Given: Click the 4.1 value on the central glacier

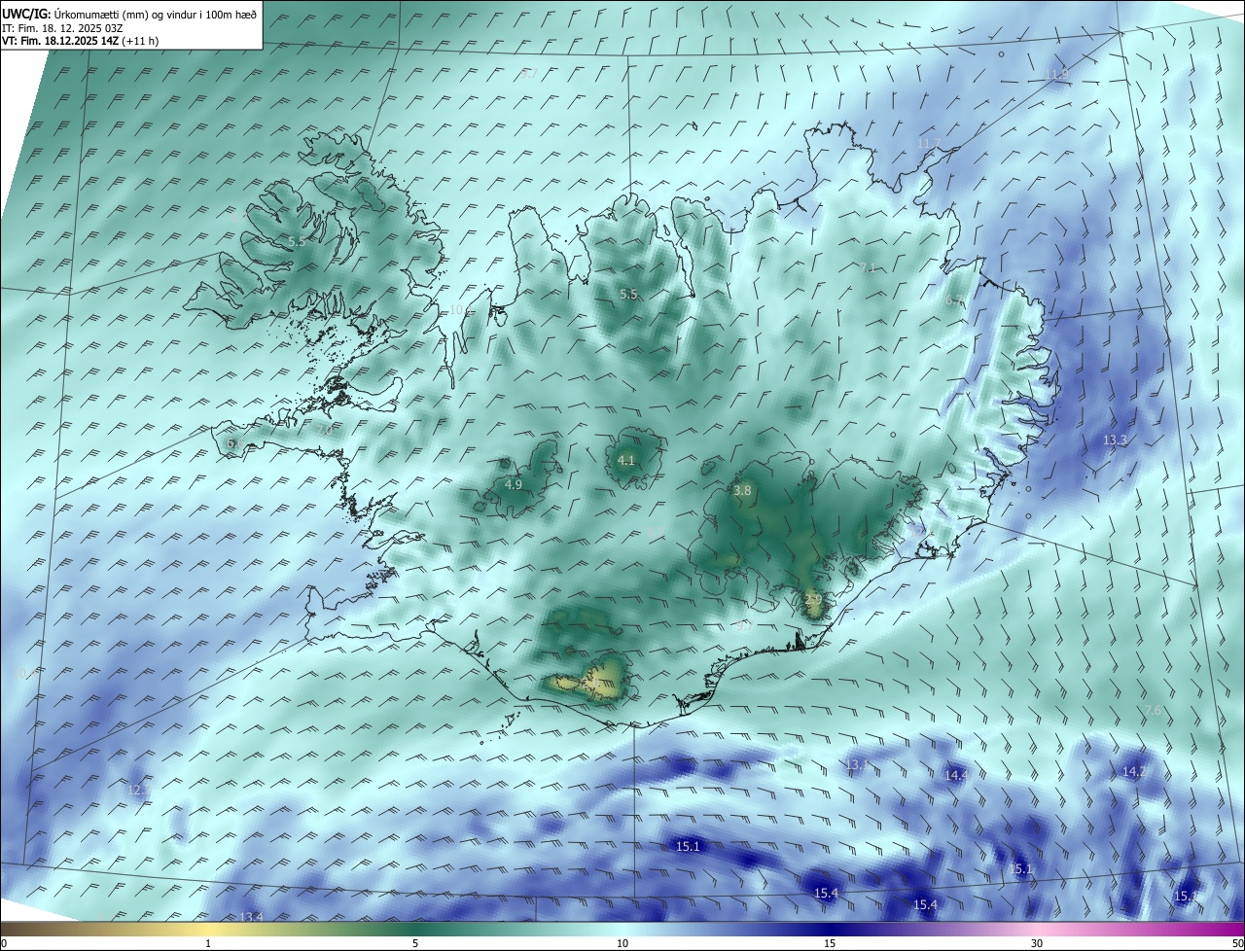Looking at the screenshot, I should (x=626, y=460).
